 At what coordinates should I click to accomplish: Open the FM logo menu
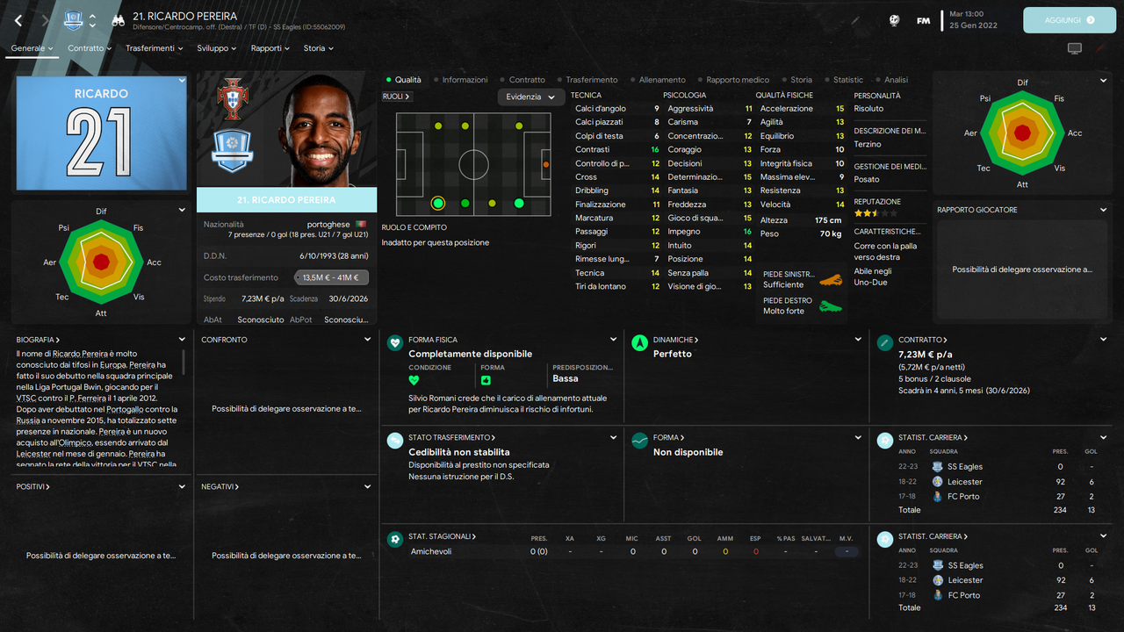pyautogui.click(x=923, y=20)
